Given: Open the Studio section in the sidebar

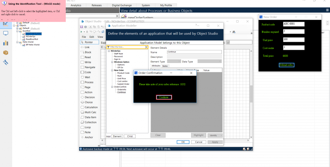Looking at the screenshot, I should [x=5, y=24].
